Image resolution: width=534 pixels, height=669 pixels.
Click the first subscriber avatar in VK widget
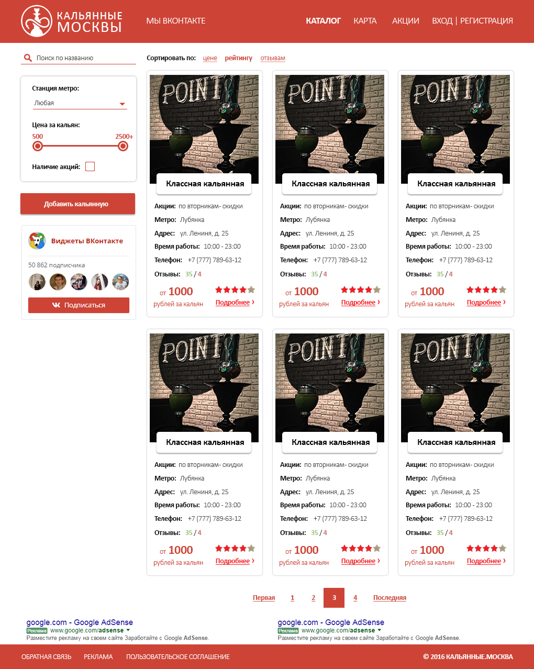(x=37, y=282)
